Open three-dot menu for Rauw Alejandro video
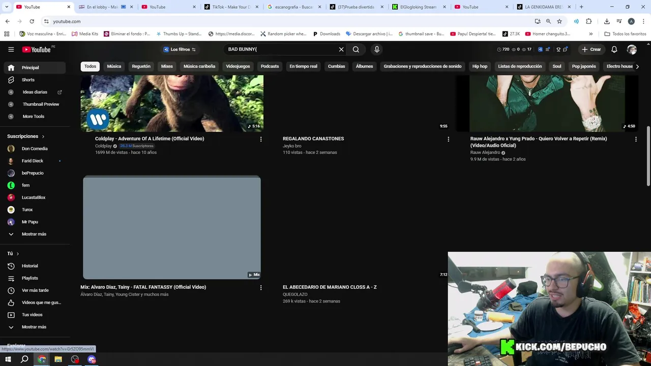The height and width of the screenshot is (366, 651). pyautogui.click(x=636, y=139)
